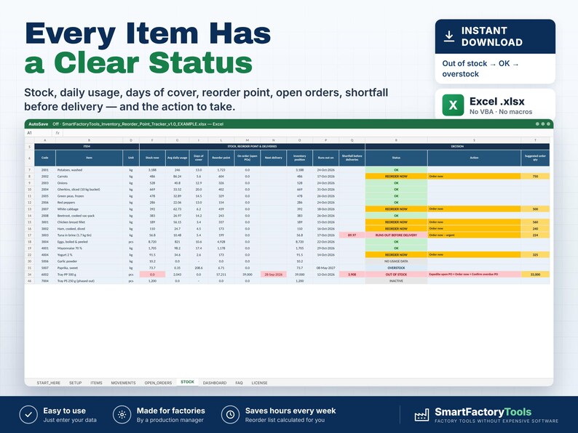Image resolution: width=578 pixels, height=433 pixels.
Task: Click the download arrow icon
Action: coord(448,36)
